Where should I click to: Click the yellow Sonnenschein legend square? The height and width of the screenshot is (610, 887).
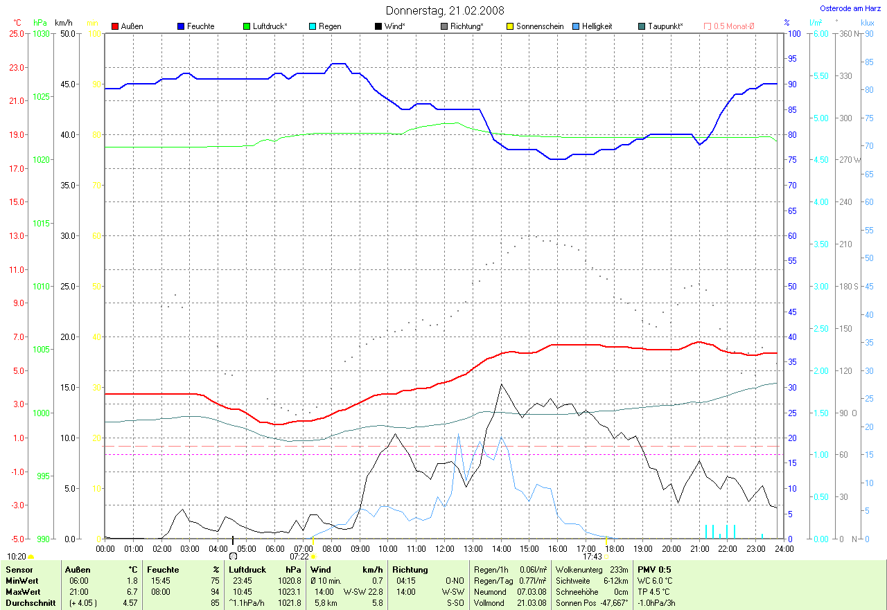[510, 26]
